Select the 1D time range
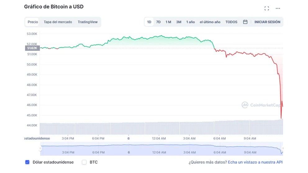The width and height of the screenshot is (308, 173). coord(149,22)
